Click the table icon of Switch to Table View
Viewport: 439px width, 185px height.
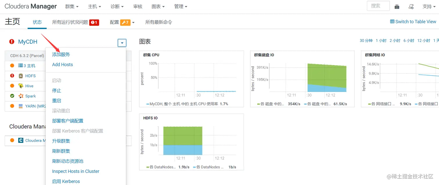(x=392, y=22)
